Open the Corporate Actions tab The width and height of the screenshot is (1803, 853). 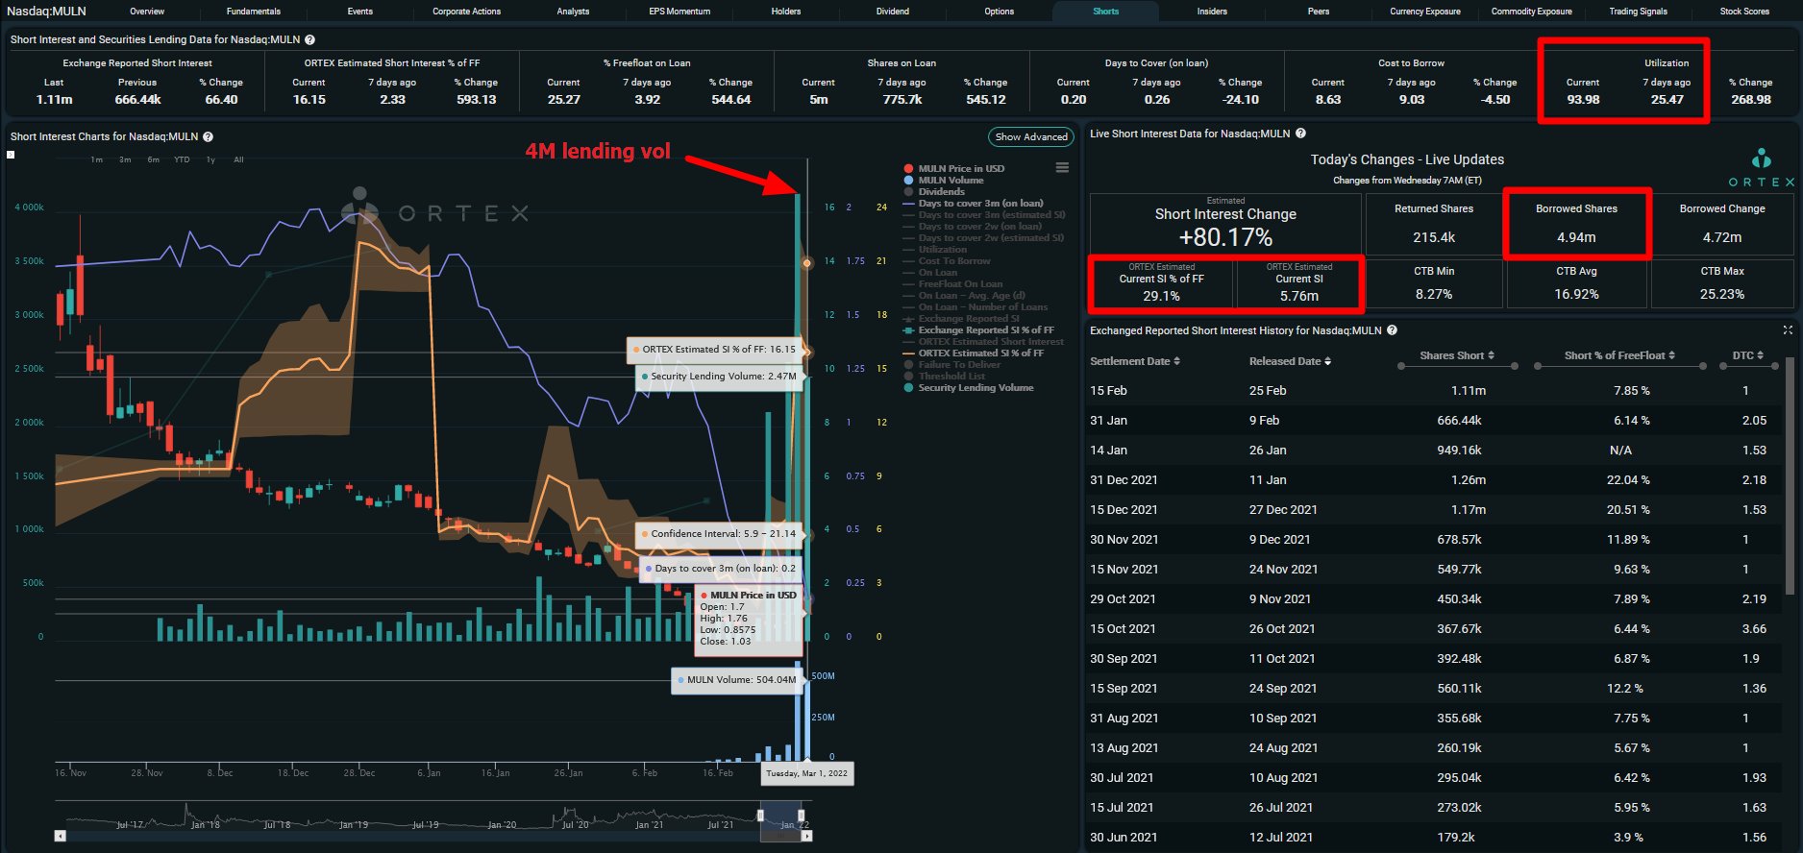[467, 12]
